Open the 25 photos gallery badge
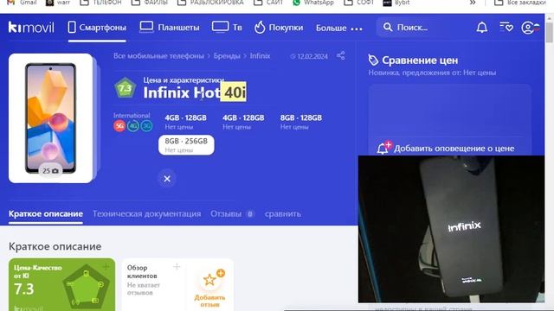 50,171
